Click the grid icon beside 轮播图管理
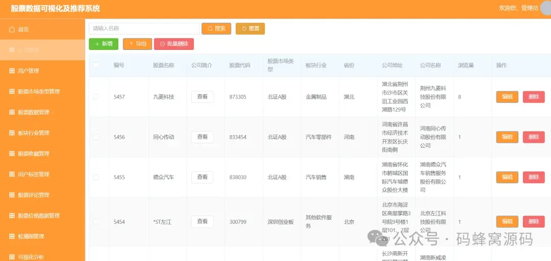The image size is (551, 261). 12,237
